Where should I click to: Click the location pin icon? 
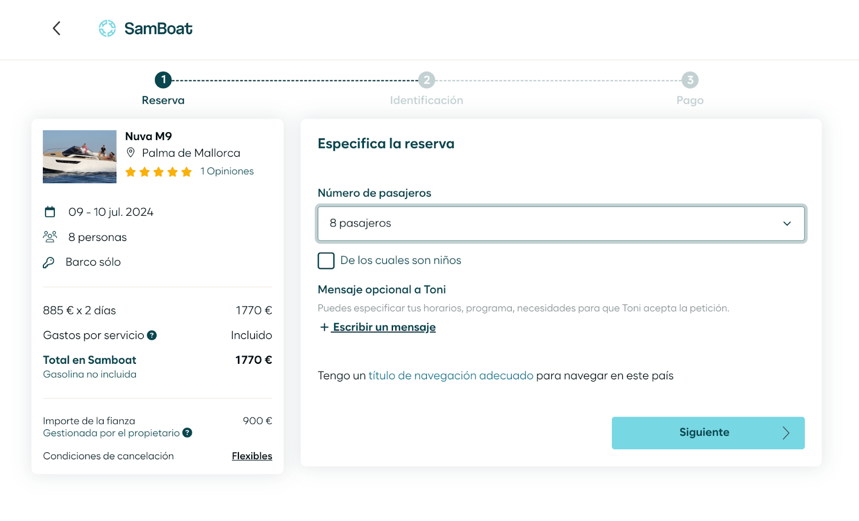[130, 153]
